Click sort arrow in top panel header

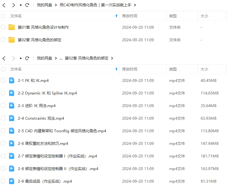point(116,16)
